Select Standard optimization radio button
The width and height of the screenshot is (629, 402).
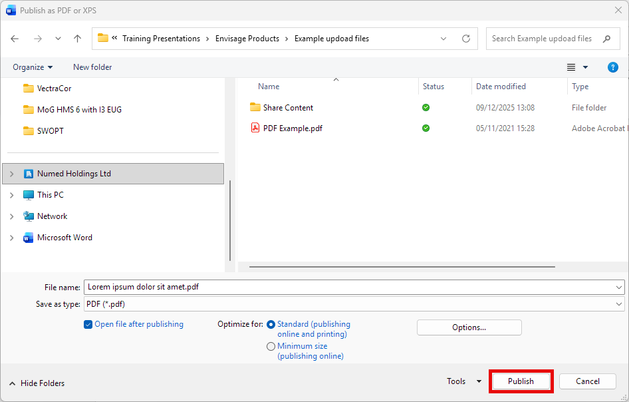coord(271,325)
